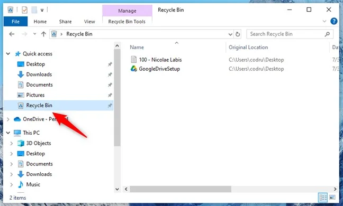Open the Customize Quick Access Toolbar dropdown
This screenshot has height=206, width=343.
coord(42,10)
